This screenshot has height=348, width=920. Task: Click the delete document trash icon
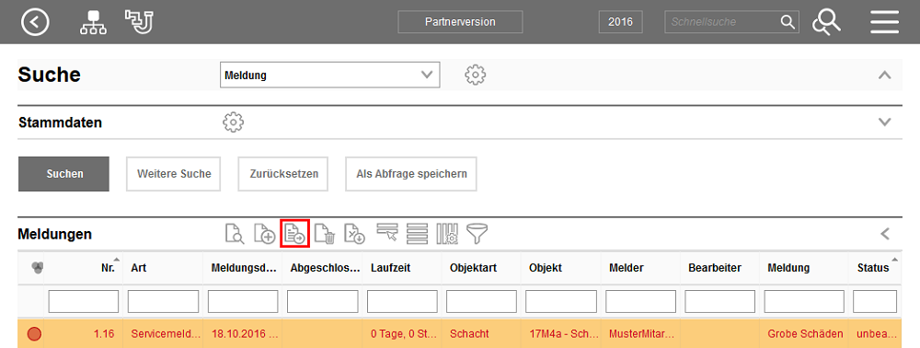325,234
